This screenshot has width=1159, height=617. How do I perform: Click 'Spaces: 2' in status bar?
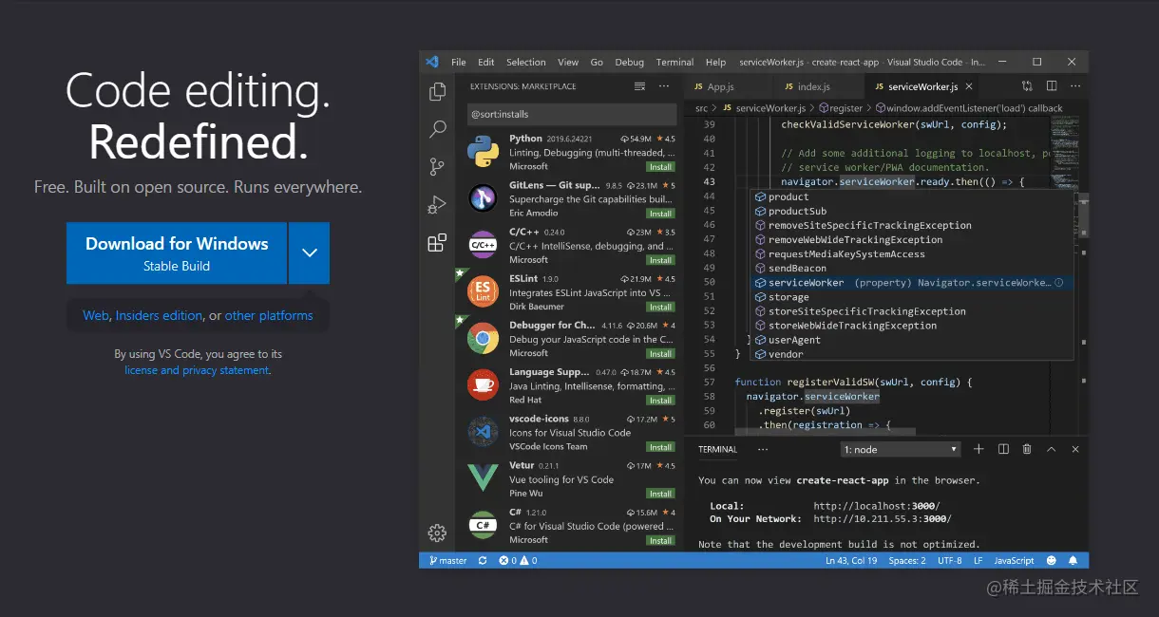pyautogui.click(x=907, y=561)
